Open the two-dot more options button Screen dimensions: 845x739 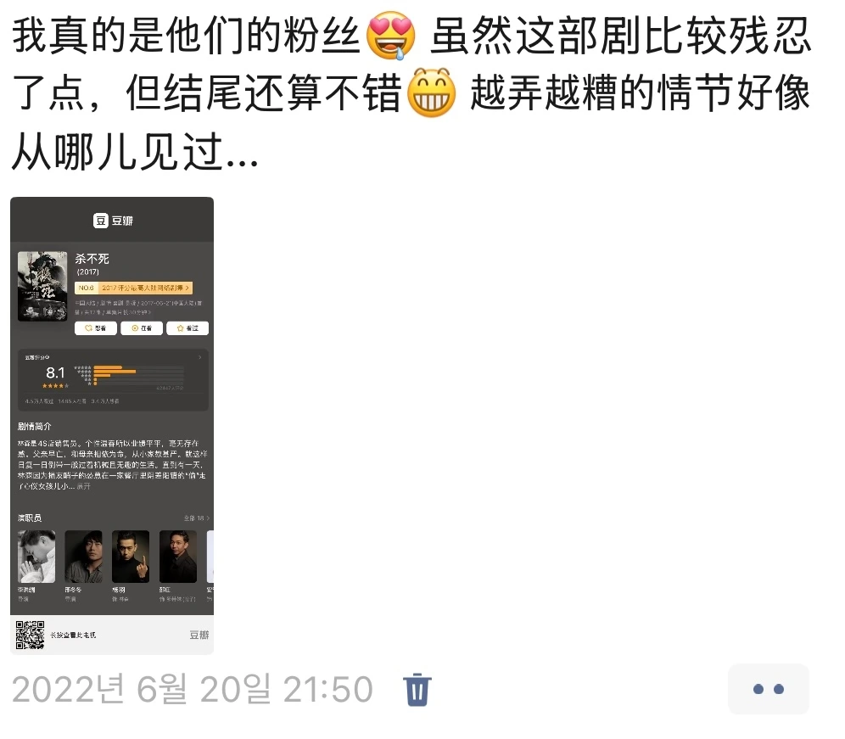[768, 690]
